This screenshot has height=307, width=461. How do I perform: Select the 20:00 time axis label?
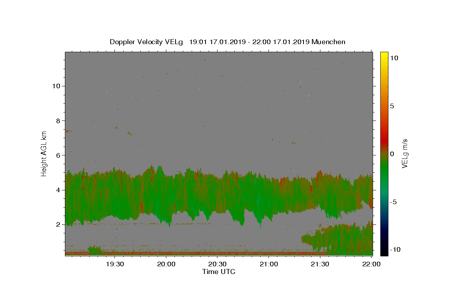[x=166, y=264]
